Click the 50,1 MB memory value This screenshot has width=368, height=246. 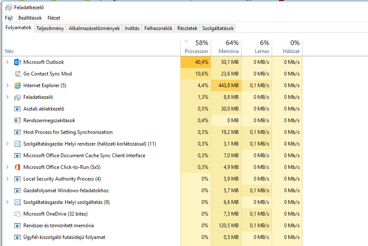click(226, 62)
